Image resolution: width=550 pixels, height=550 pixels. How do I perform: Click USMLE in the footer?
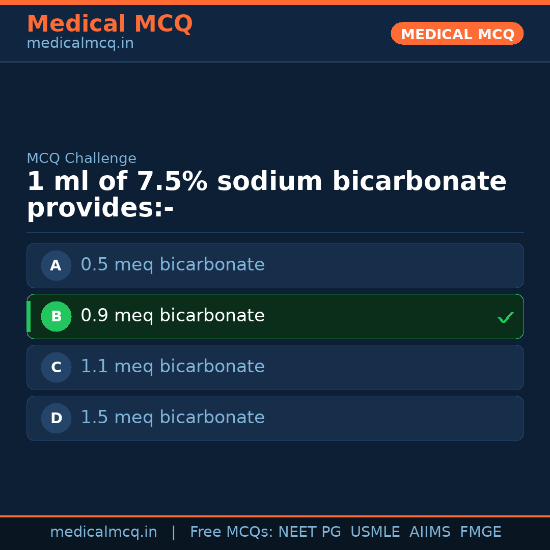click(x=375, y=532)
